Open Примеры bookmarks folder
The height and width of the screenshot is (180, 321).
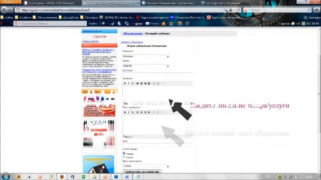tap(89, 17)
